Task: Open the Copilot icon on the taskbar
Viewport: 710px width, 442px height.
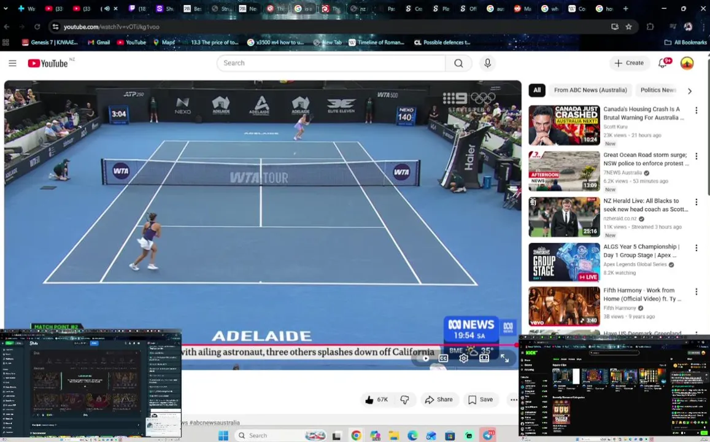Action: point(375,436)
